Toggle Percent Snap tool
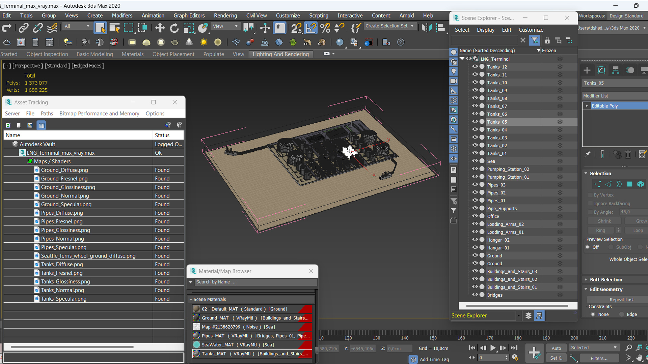 (x=325, y=28)
